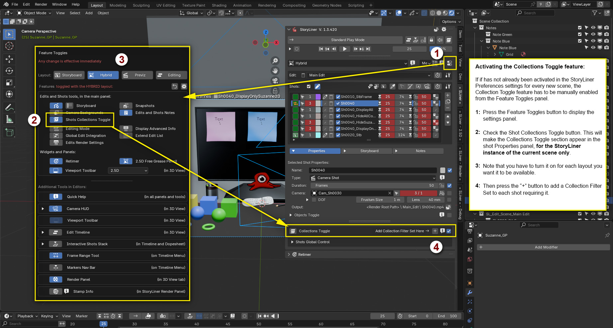Select the Rotate tool in left toolbar
The height and width of the screenshot is (328, 613).
(x=9, y=71)
